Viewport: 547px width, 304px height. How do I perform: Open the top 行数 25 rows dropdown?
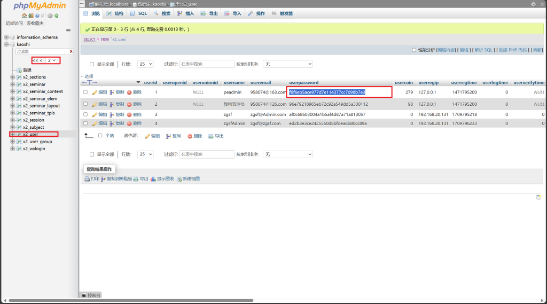click(145, 64)
